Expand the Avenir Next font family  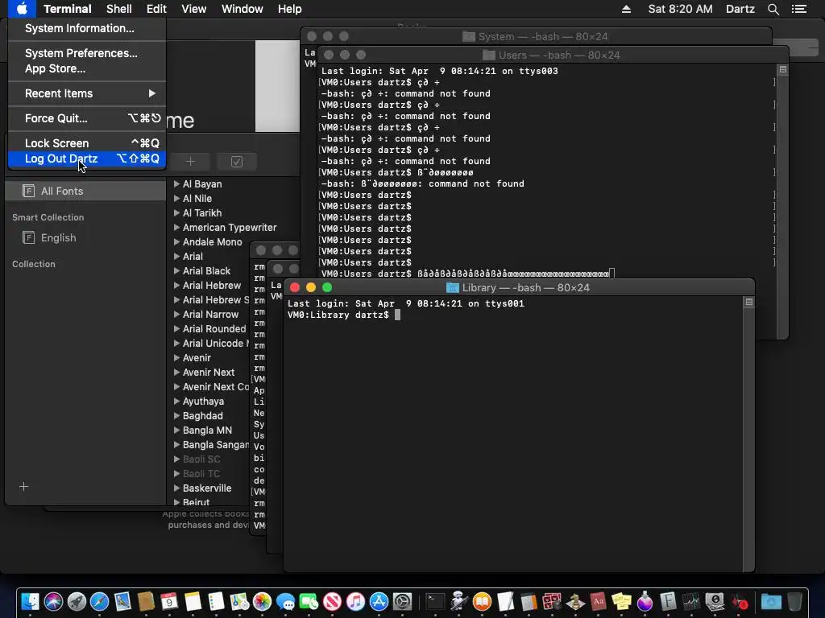(x=176, y=373)
